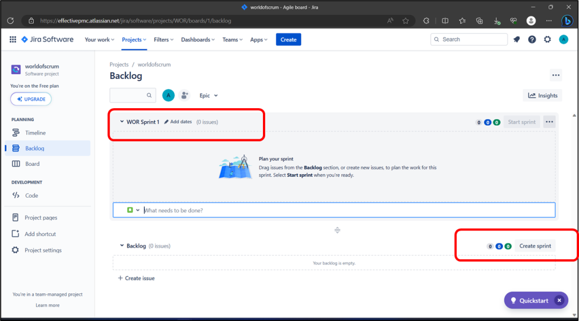The width and height of the screenshot is (579, 321).
Task: Open the user profile avatar in Jira header
Action: click(x=564, y=40)
